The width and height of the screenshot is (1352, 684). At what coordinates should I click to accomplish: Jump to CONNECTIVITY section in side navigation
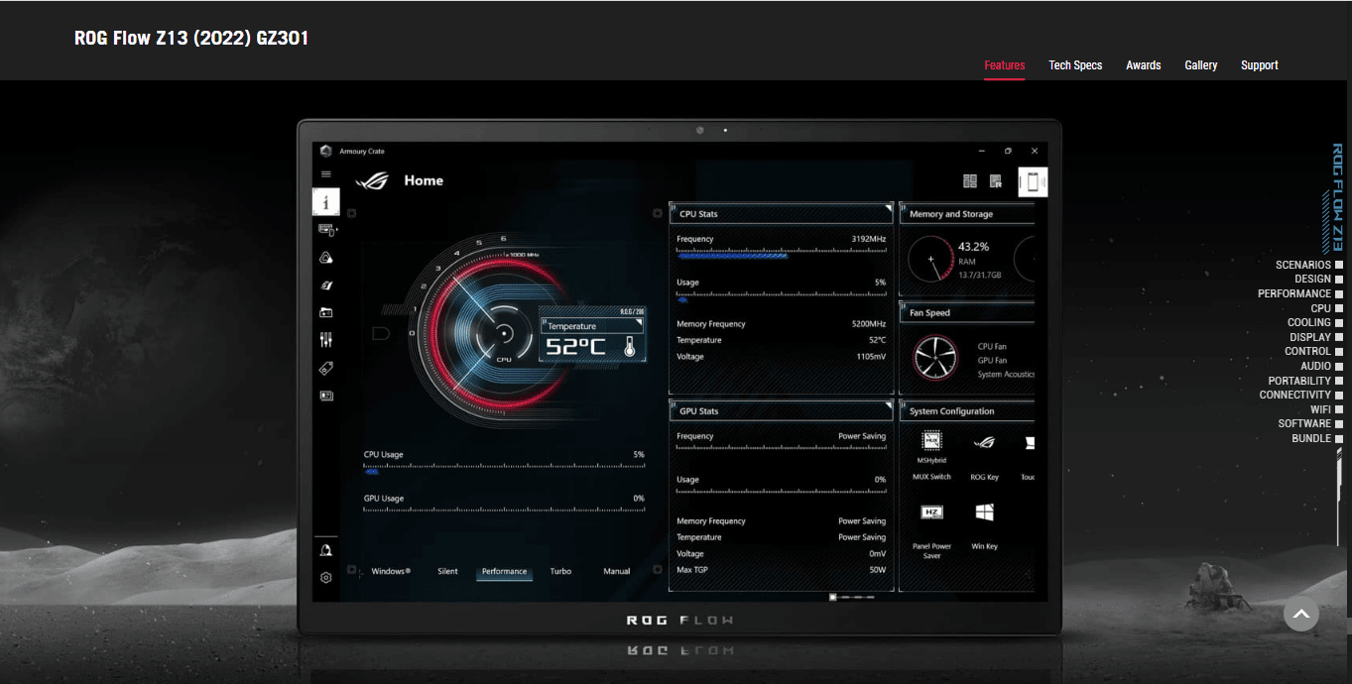(x=1301, y=395)
